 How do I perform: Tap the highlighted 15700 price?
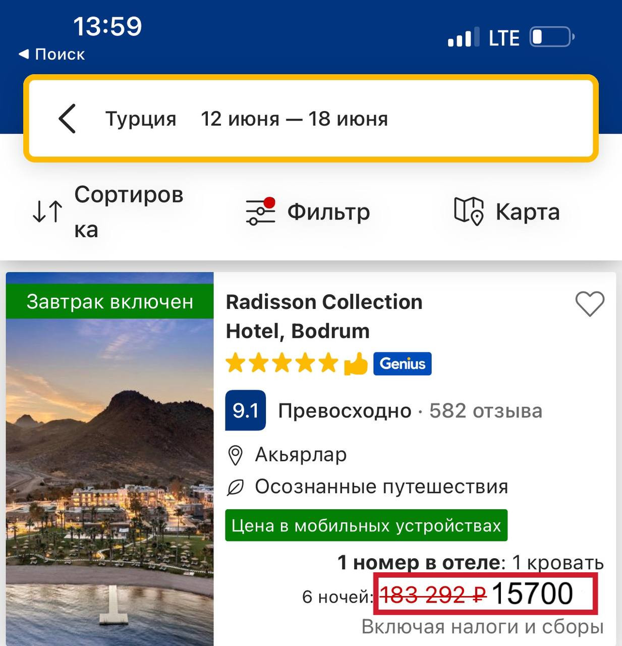(x=531, y=594)
